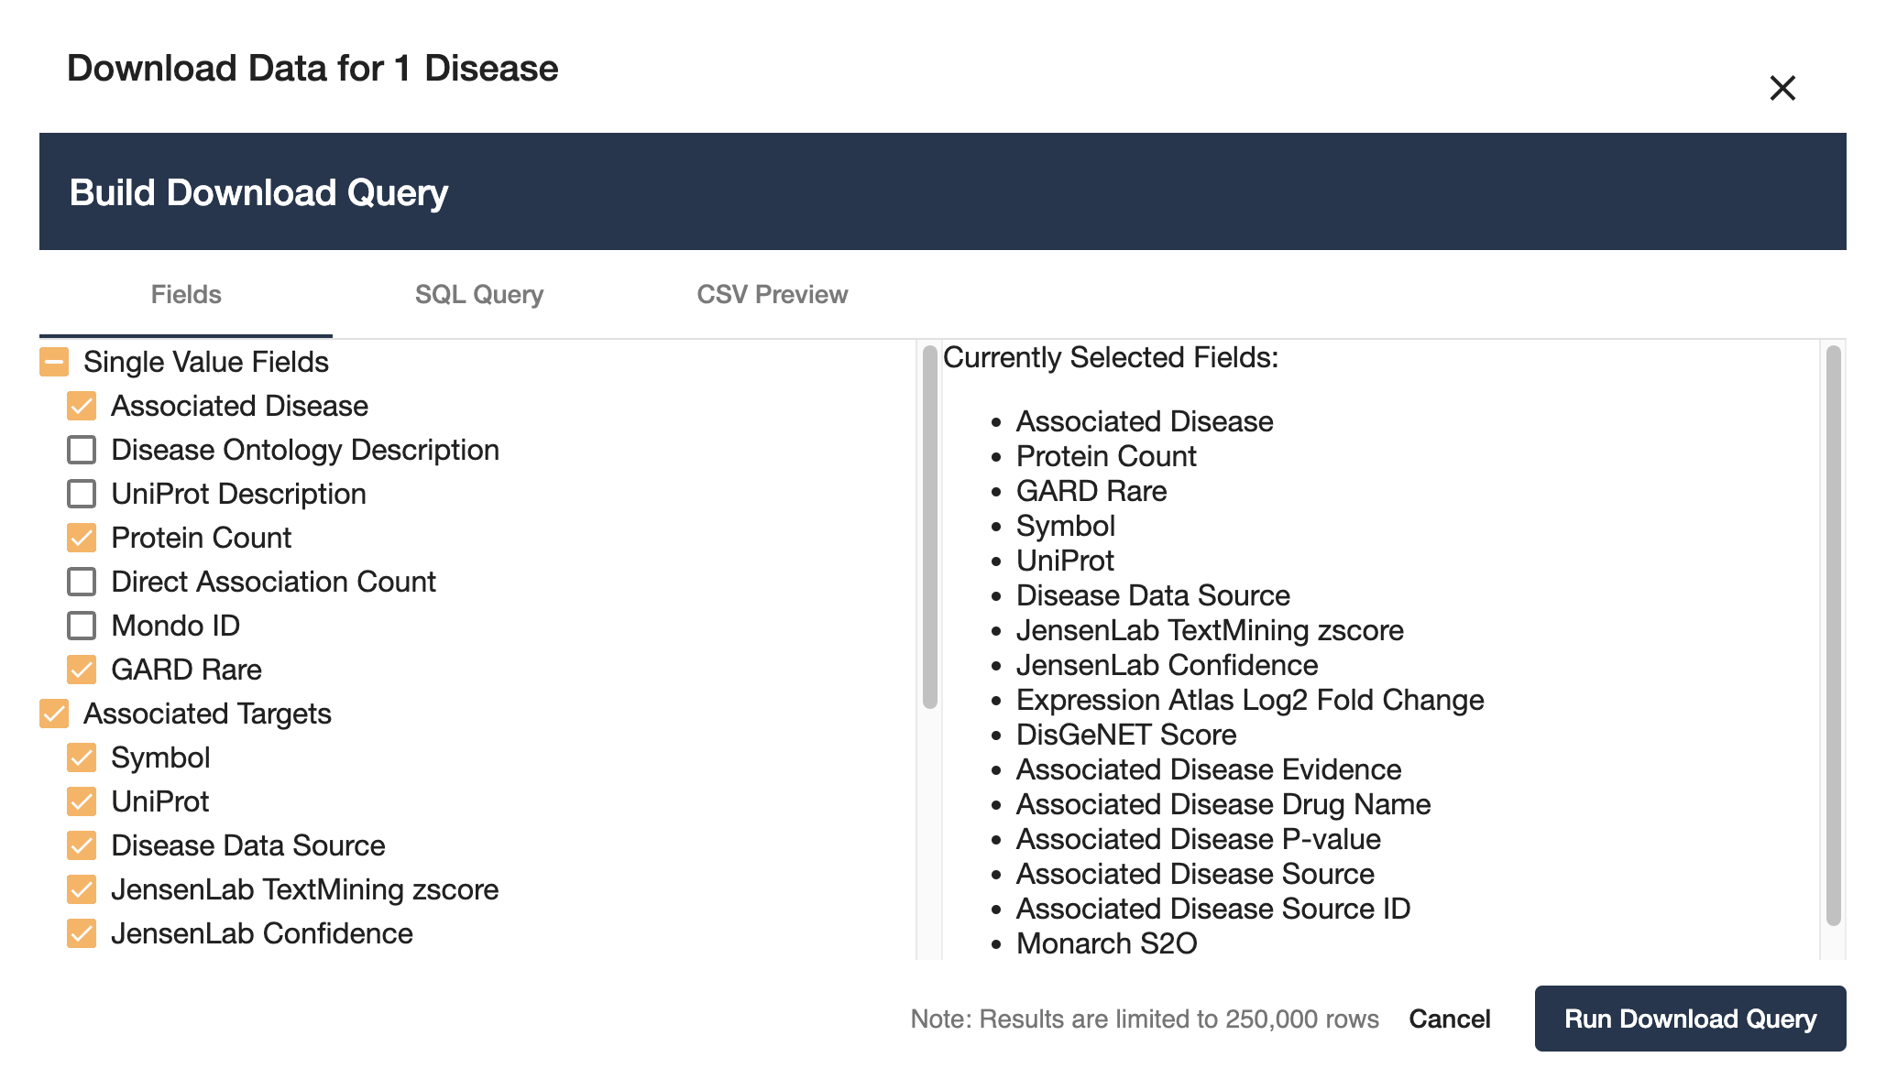
Task: Click the Run Download Query button
Action: point(1690,1019)
